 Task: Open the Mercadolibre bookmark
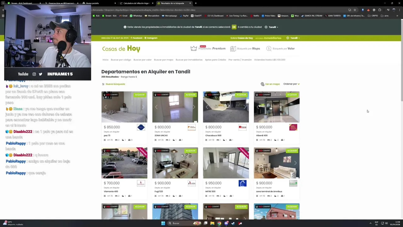pyautogui.click(x=152, y=16)
